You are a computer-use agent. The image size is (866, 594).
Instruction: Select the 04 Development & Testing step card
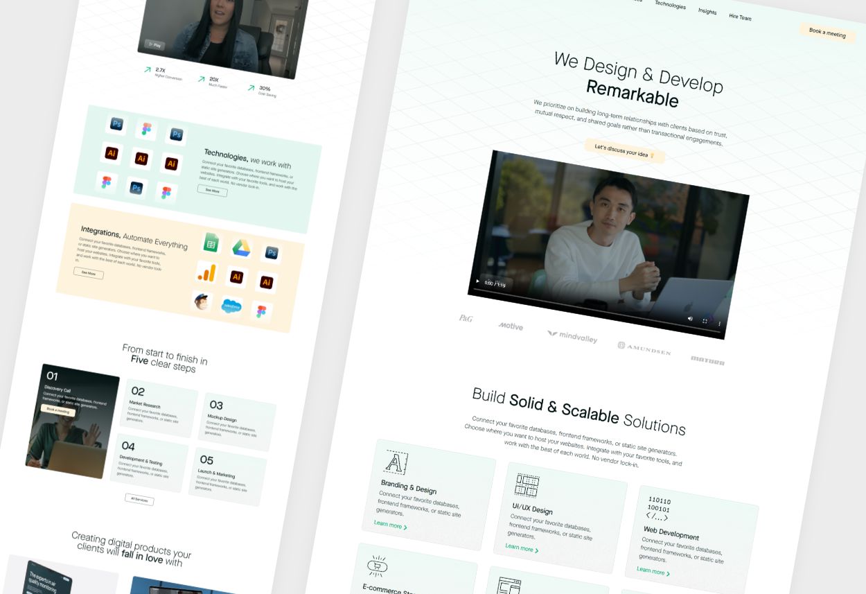click(148, 463)
